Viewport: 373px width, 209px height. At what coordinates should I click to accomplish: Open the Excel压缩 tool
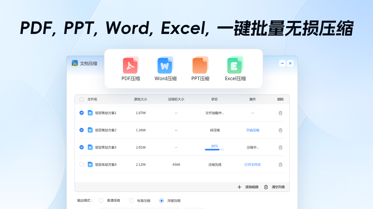(235, 65)
